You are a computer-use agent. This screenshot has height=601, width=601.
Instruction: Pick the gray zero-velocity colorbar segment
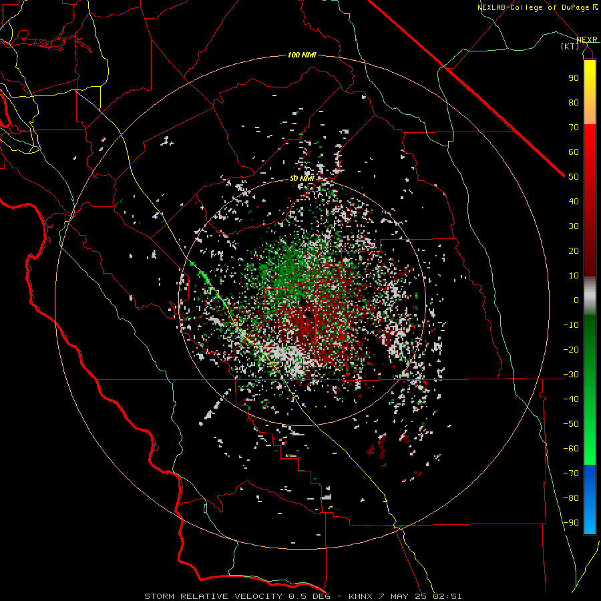tap(590, 296)
